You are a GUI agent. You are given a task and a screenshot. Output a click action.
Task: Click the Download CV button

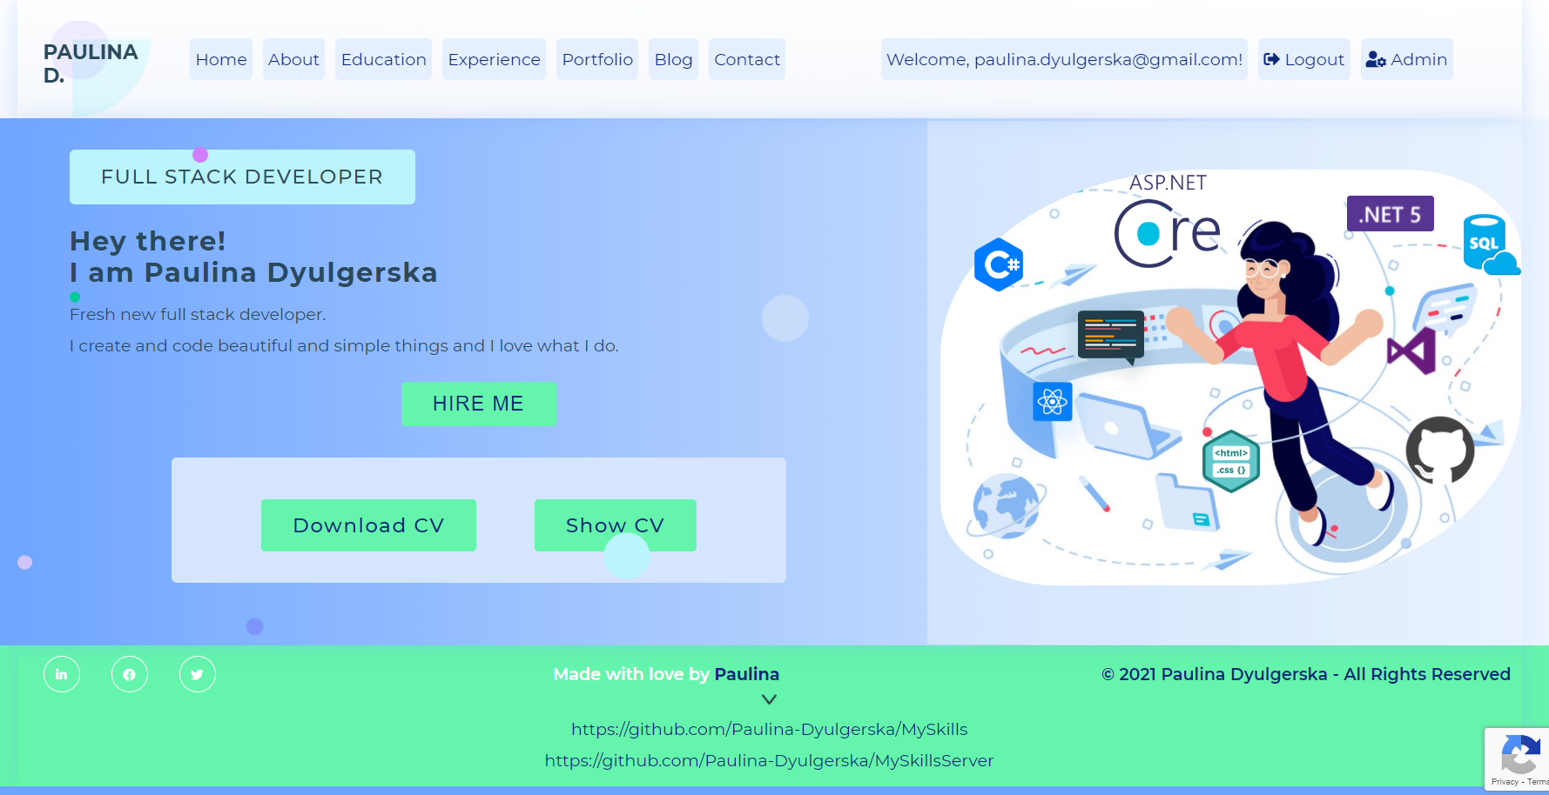pos(368,525)
